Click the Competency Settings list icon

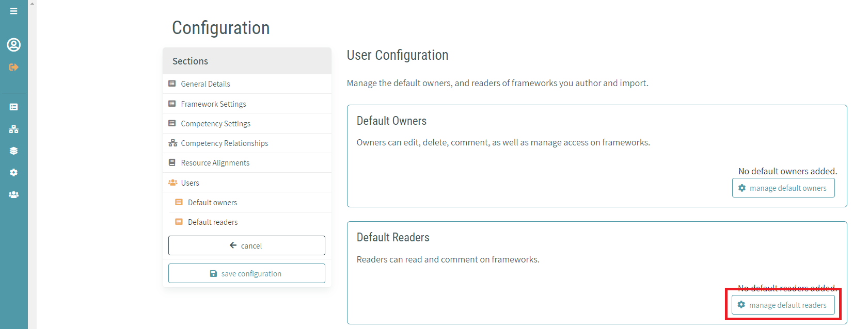[172, 123]
